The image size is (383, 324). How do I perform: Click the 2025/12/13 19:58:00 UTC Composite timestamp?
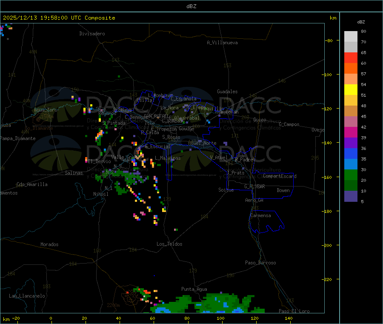click(x=59, y=18)
